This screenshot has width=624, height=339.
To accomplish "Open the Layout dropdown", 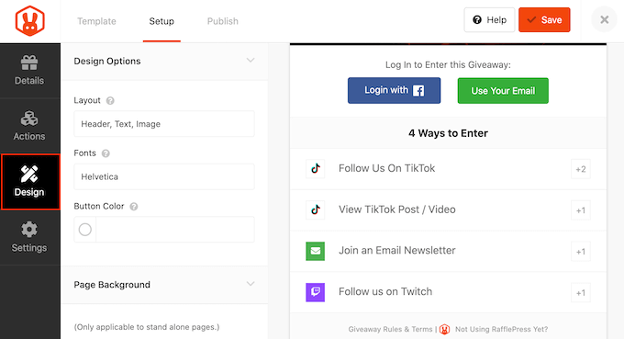I will [x=164, y=124].
